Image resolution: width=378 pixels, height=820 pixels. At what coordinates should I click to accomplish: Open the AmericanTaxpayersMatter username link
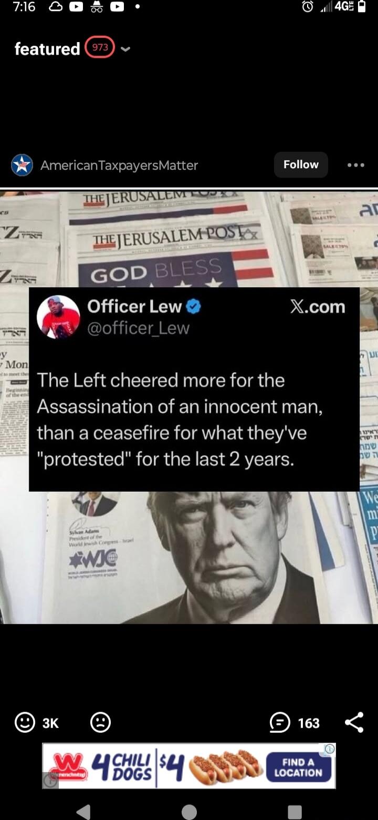[119, 166]
